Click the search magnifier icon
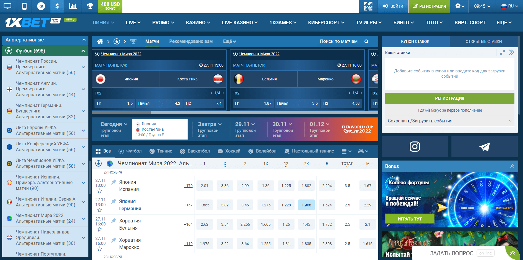Image resolution: width=523 pixels, height=260 pixels. coord(366,41)
